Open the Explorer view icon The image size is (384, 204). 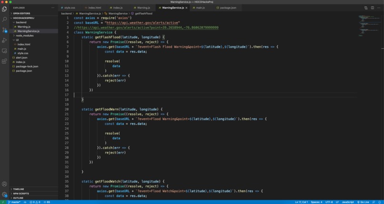pyautogui.click(x=4, y=10)
